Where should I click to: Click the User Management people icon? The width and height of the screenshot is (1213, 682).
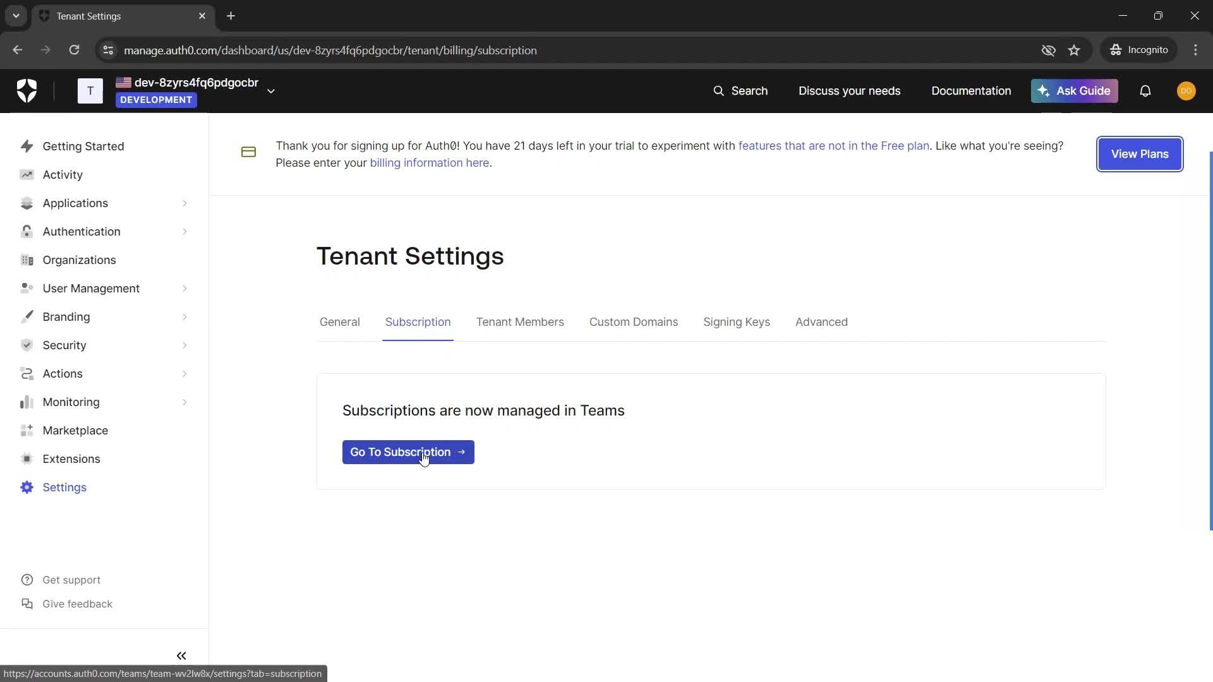click(27, 288)
